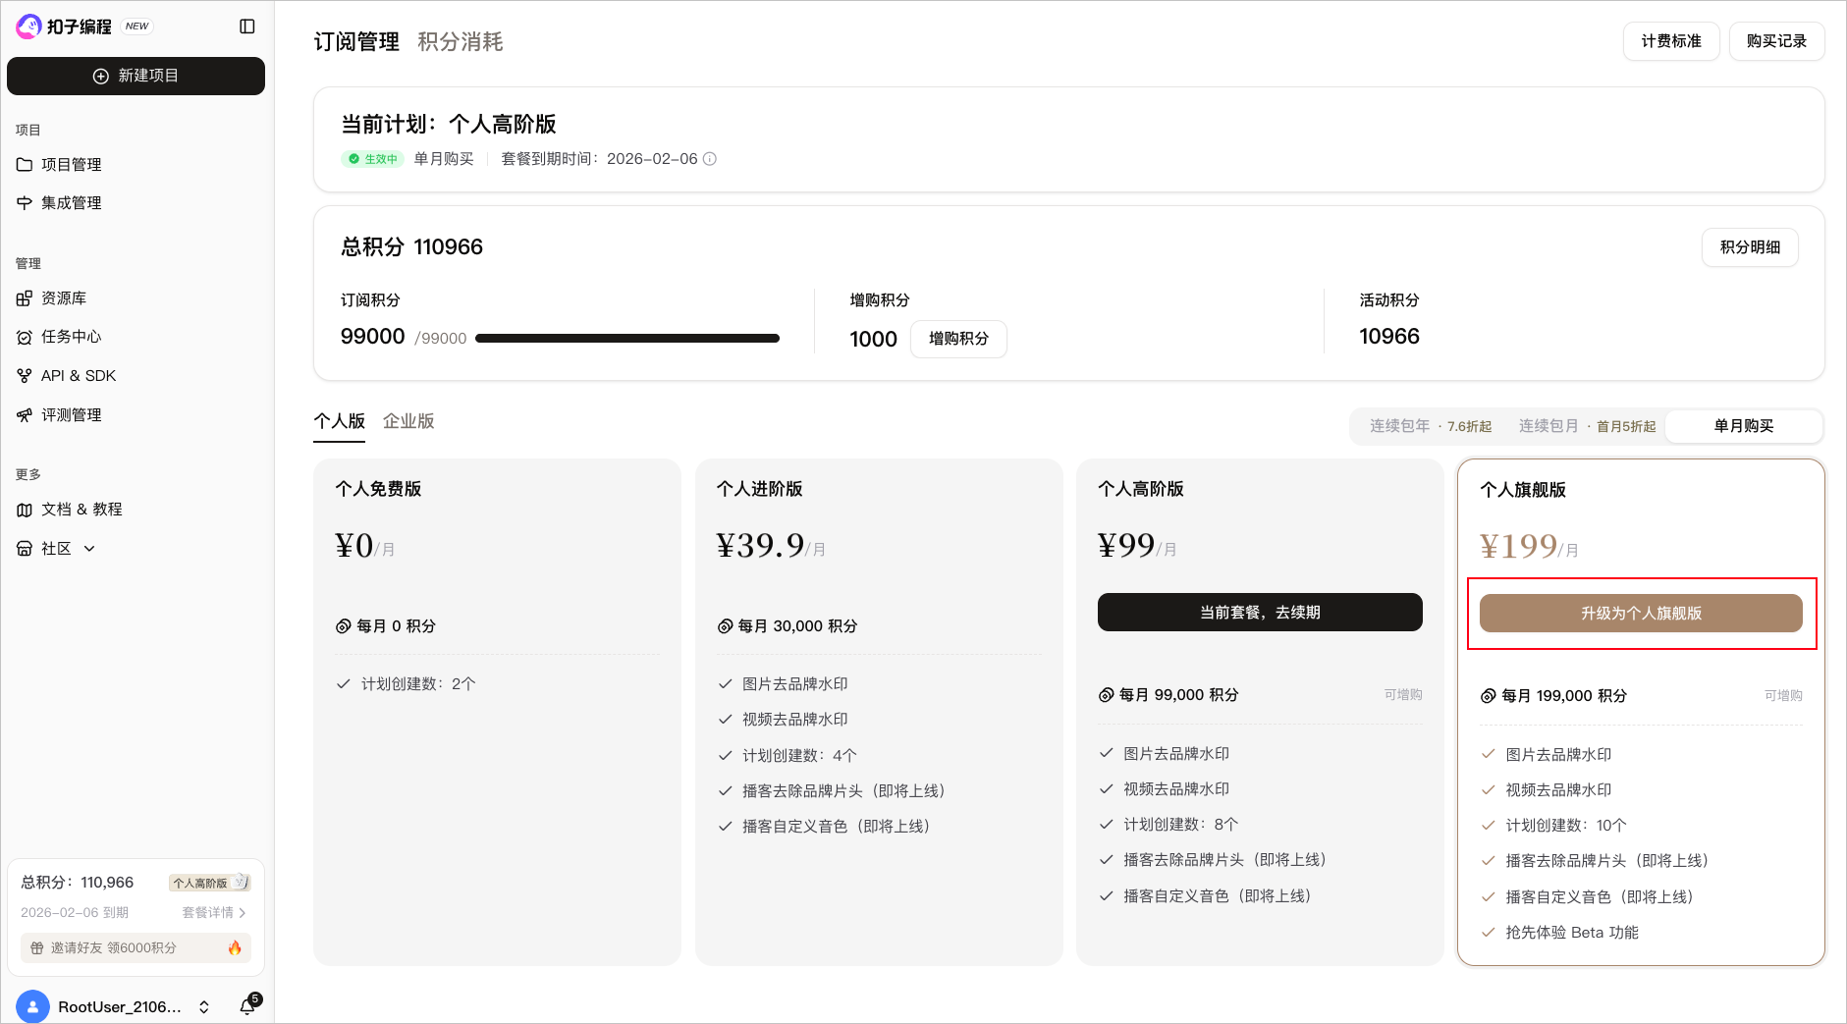Image resolution: width=1847 pixels, height=1024 pixels.
Task: Open notifications bell icon
Action: [247, 1006]
